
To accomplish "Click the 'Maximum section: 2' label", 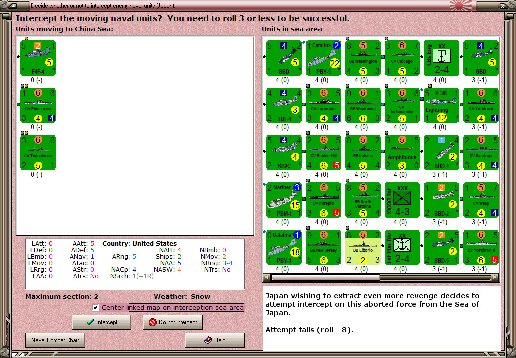I will tap(62, 296).
